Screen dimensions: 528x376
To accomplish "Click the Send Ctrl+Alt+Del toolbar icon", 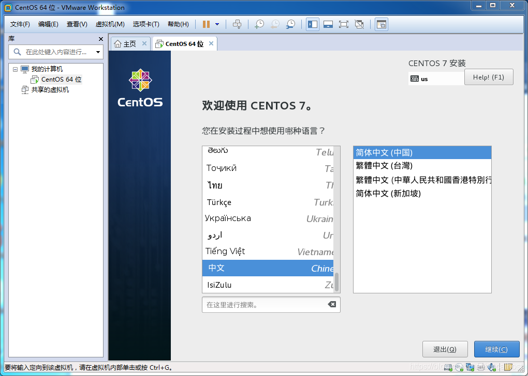I will tap(237, 24).
